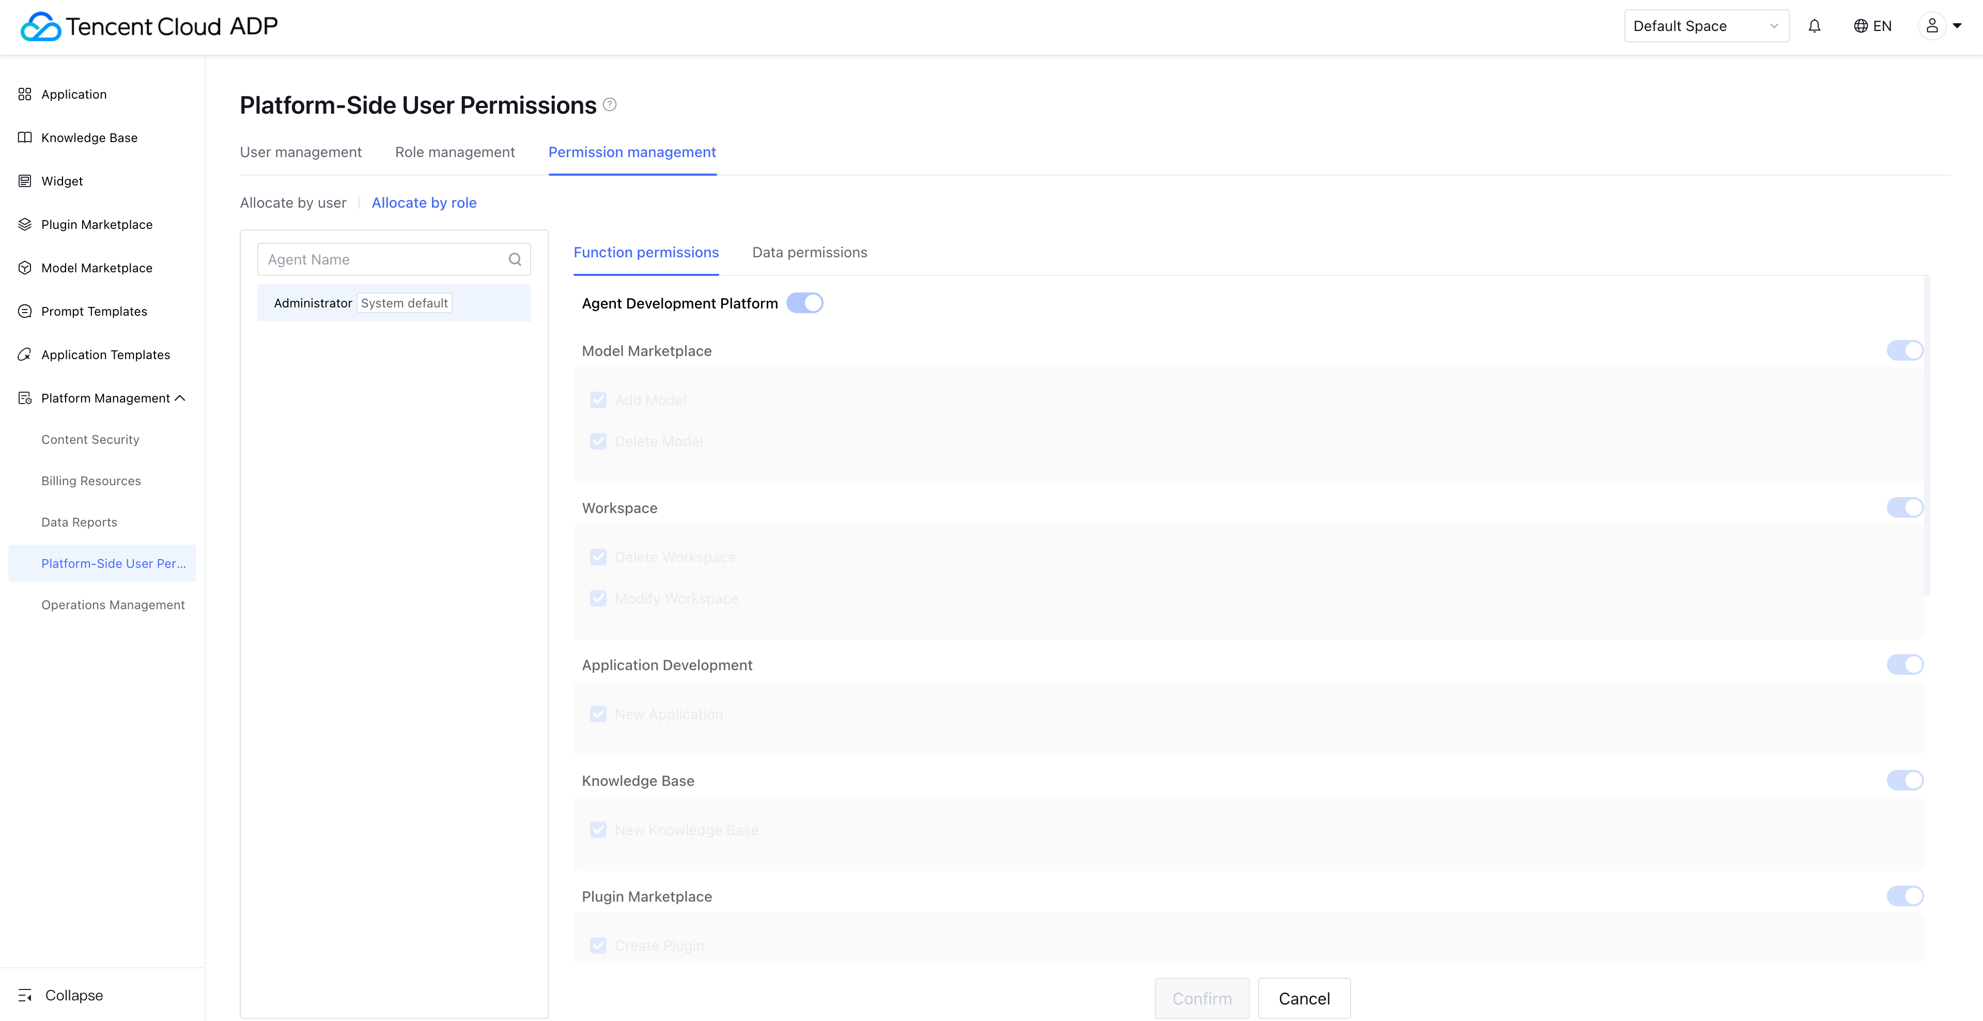Toggle the Knowledge Base permission slider switch
This screenshot has width=1983, height=1021.
pos(1904,780)
